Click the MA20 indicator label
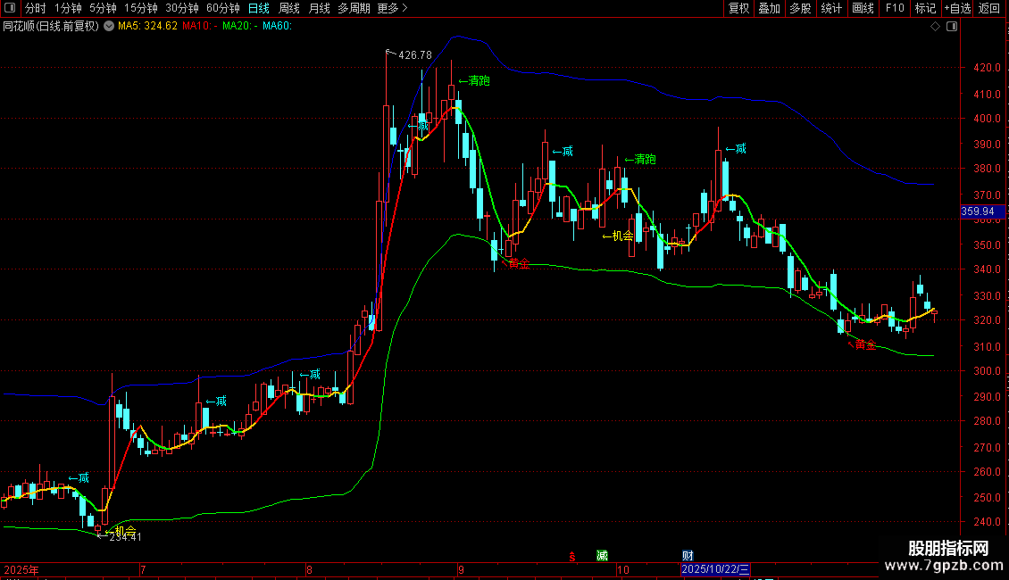The image size is (1009, 580). (240, 27)
